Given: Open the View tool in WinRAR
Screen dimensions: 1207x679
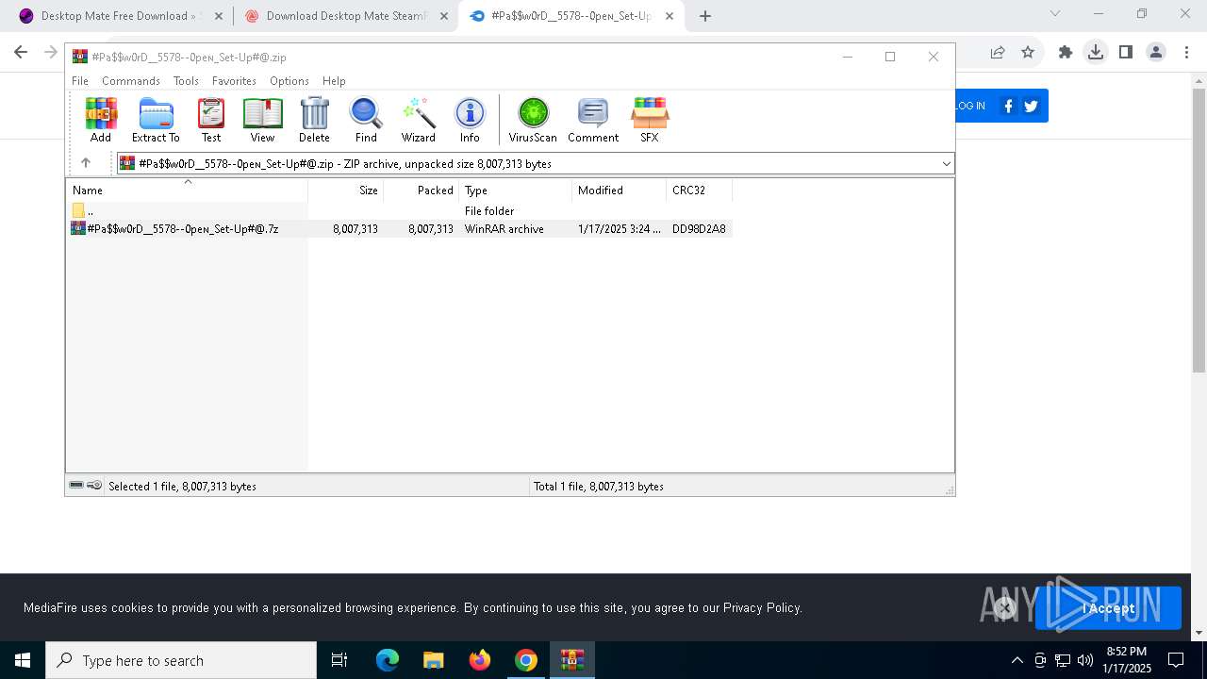Looking at the screenshot, I should pyautogui.click(x=262, y=120).
